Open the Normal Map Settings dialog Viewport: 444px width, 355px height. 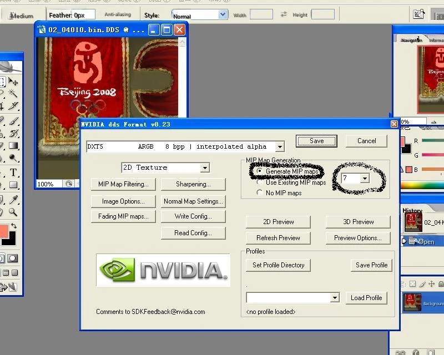(x=193, y=201)
